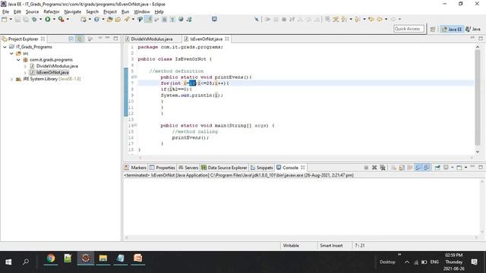Image resolution: width=486 pixels, height=273 pixels.
Task: Toggle Link with Editor in Project Explorer
Action: coord(80,39)
